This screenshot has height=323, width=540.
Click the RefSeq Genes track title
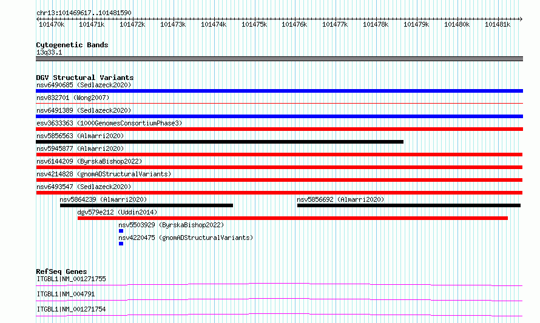[x=61, y=271]
